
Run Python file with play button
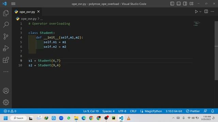click(196, 12)
